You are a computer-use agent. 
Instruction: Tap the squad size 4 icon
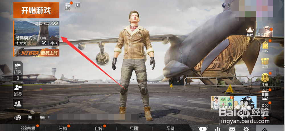(x=54, y=43)
